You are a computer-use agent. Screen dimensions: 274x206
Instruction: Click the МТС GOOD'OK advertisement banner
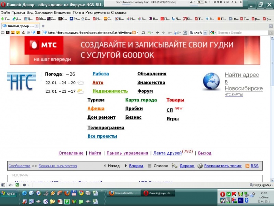click(135, 50)
